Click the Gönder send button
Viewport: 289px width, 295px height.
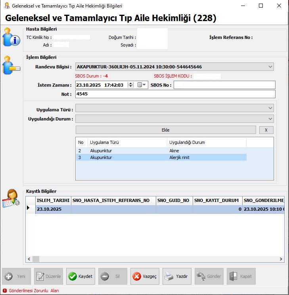click(x=209, y=276)
